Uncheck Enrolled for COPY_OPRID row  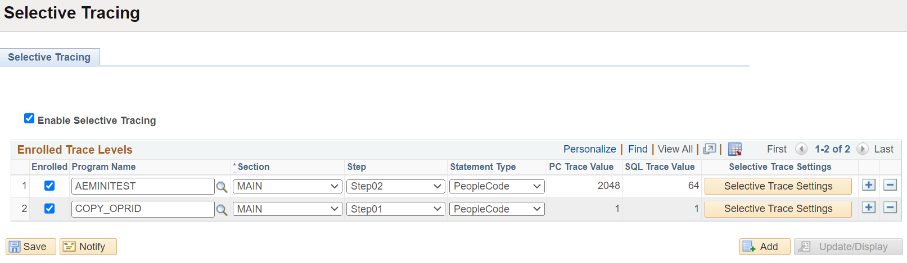coord(49,209)
